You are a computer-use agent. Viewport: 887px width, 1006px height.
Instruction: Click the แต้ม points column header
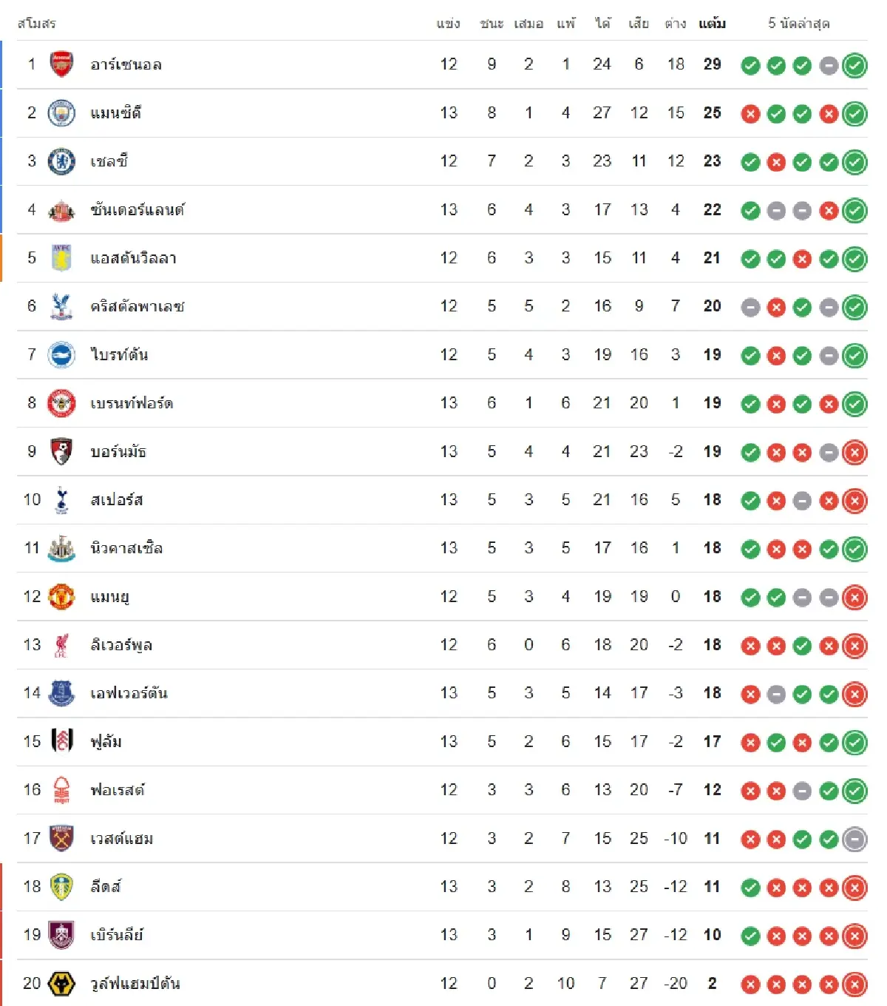[712, 24]
